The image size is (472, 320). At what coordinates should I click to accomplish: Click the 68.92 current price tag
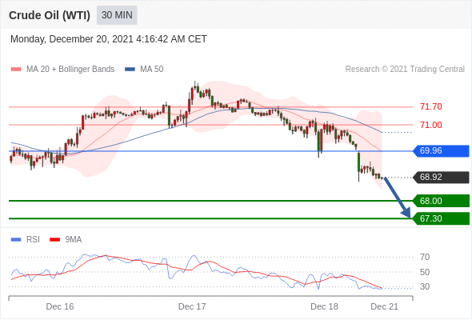tap(441, 178)
